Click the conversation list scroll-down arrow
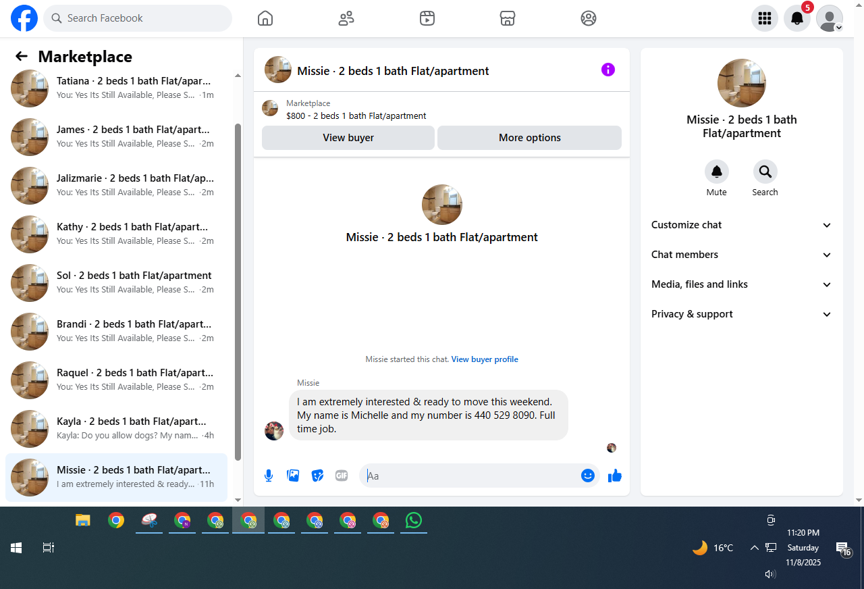Image resolution: width=864 pixels, height=589 pixels. click(238, 500)
